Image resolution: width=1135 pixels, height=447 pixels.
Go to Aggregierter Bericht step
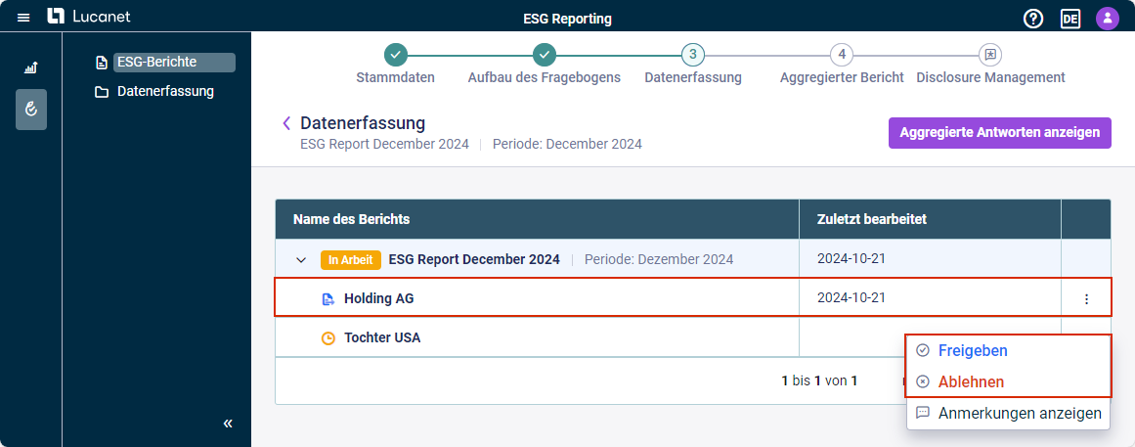pos(842,65)
